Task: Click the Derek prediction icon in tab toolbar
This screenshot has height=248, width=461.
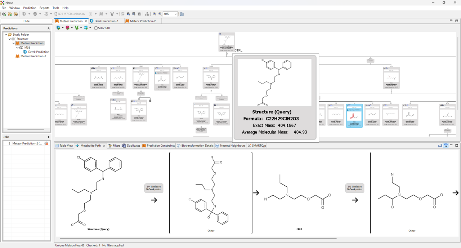Action: (x=58, y=28)
